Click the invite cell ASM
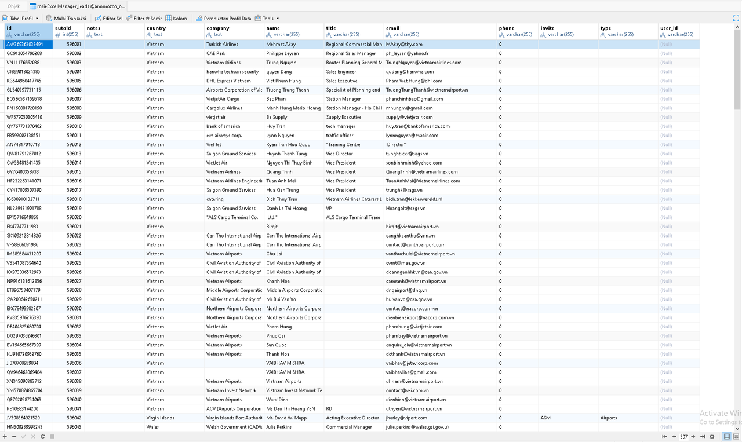742x442 pixels. (x=568, y=418)
